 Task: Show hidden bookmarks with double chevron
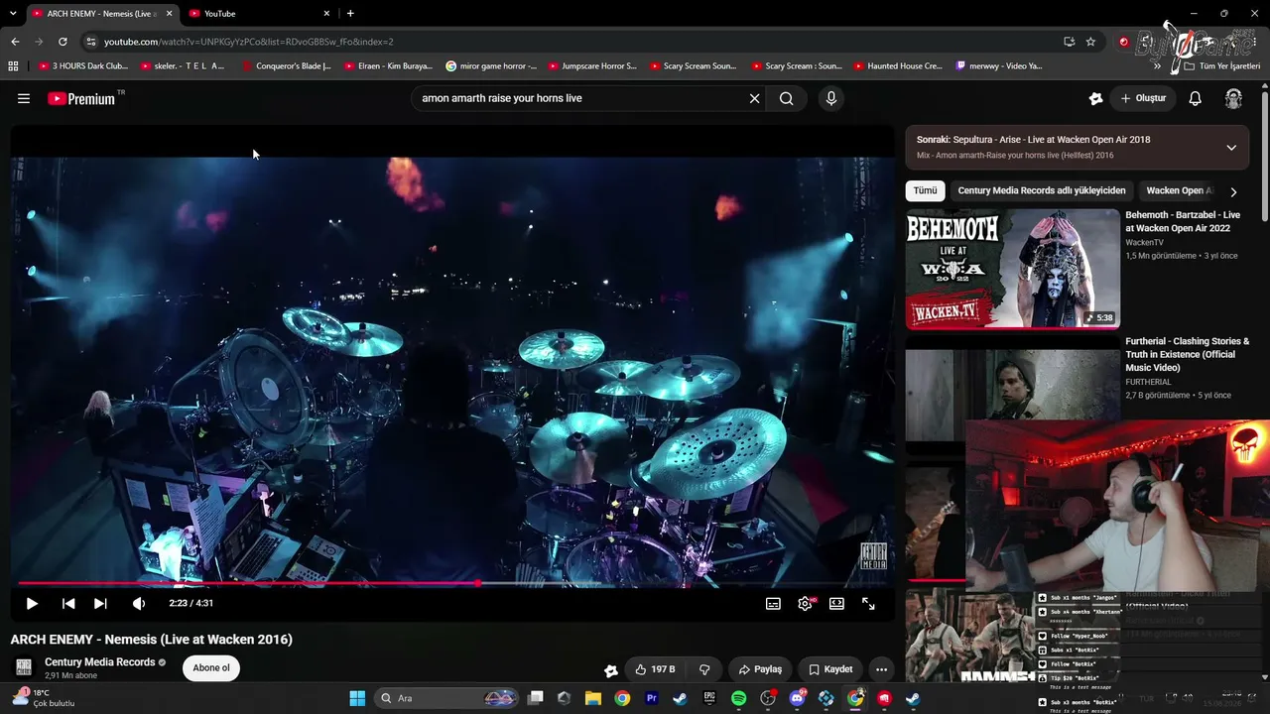(x=1157, y=66)
